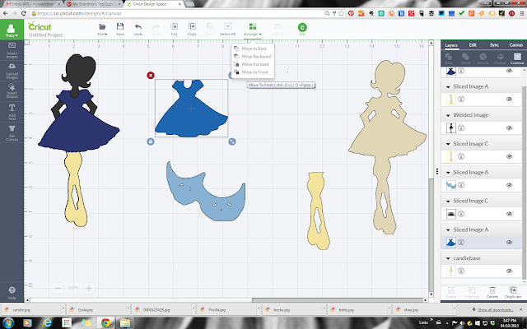Open the candie.jpg download options arrow
The height and width of the screenshot is (329, 527).
(63, 309)
